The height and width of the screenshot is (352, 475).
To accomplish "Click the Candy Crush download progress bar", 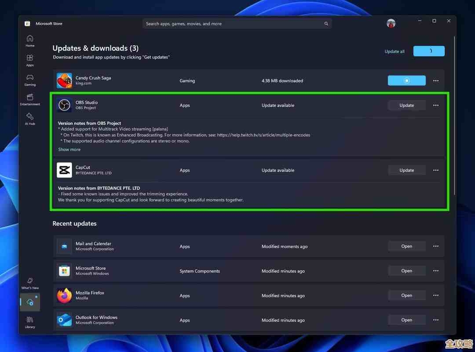I will (406, 80).
